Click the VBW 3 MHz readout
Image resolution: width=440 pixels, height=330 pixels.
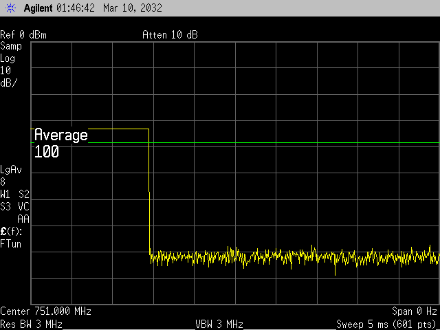pos(219,324)
